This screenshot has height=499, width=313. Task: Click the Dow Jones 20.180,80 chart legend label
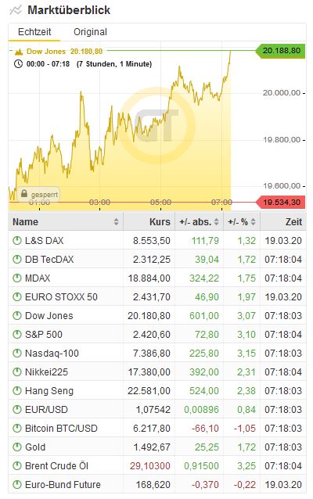(x=64, y=52)
